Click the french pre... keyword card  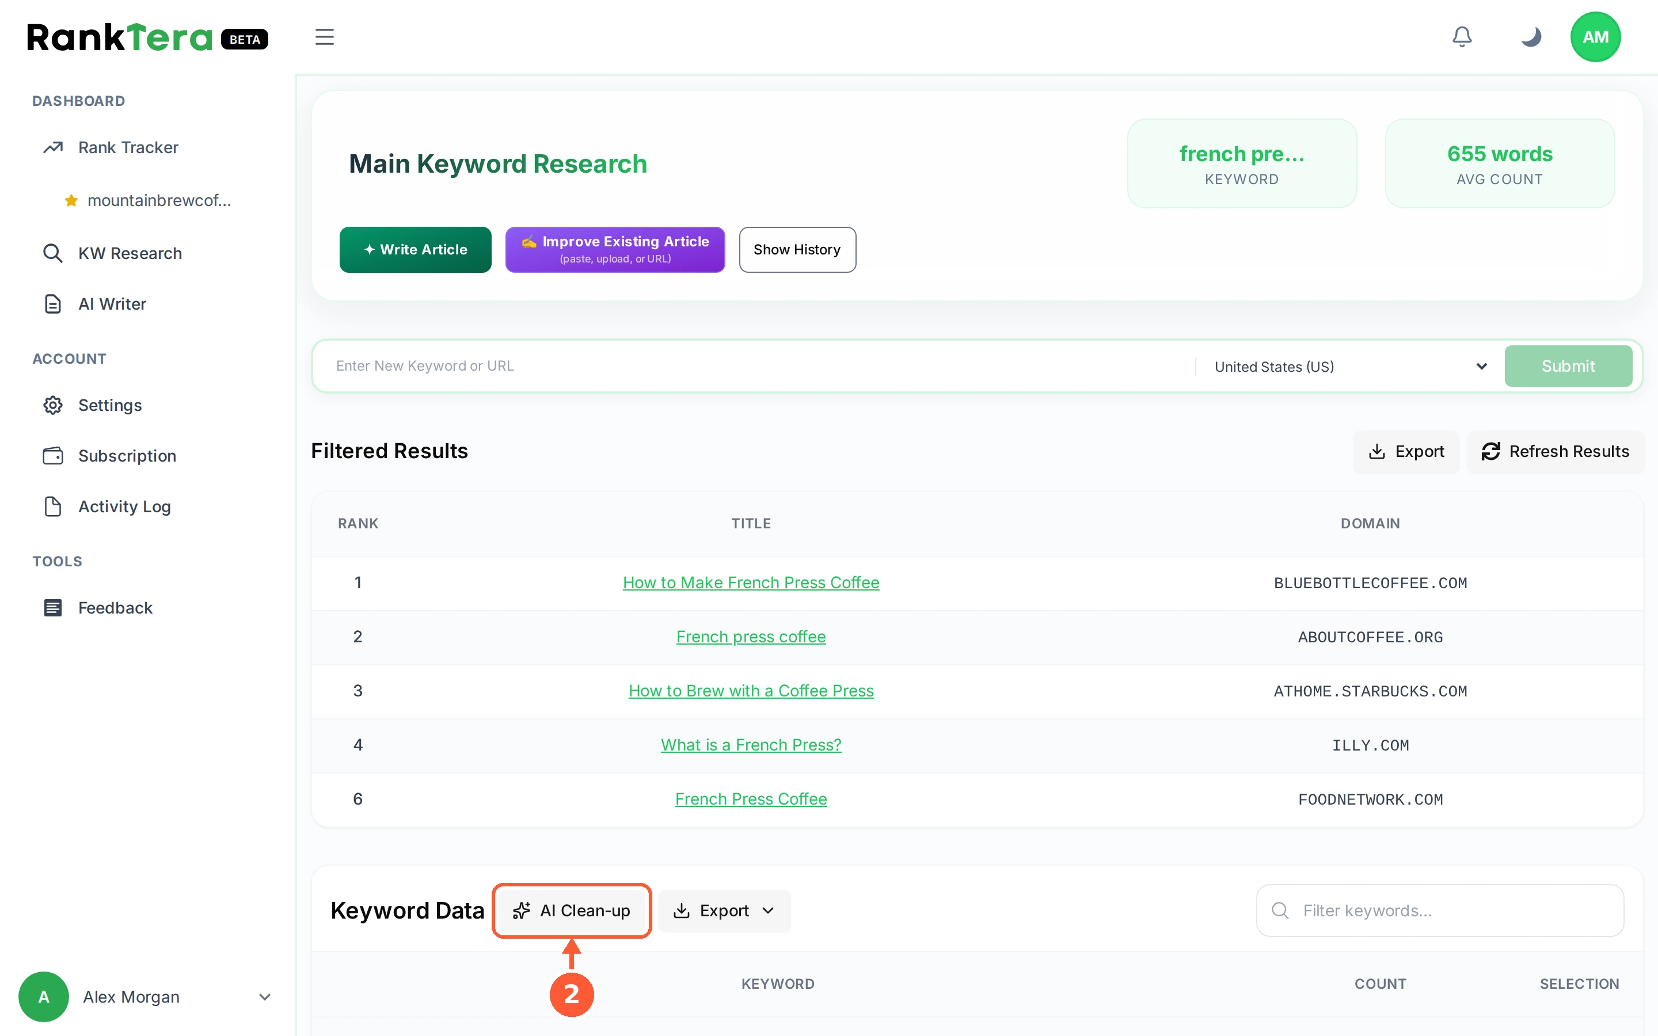[1241, 163]
